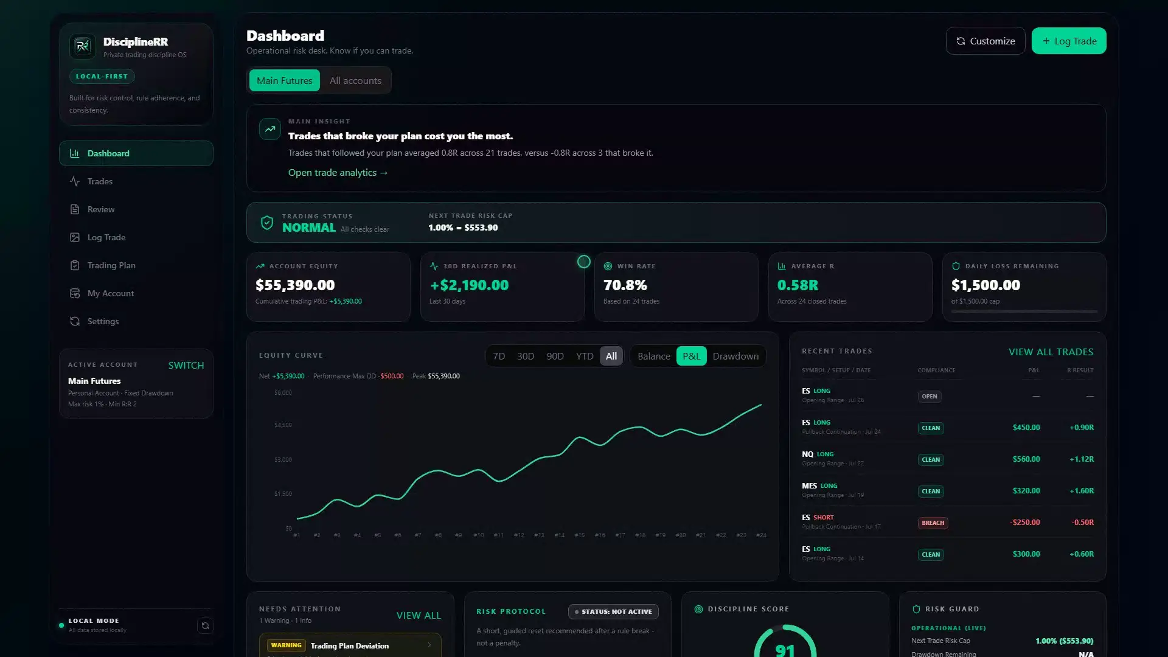Click the Daily Loss Remaining shield icon
The height and width of the screenshot is (657, 1168).
[956, 266]
